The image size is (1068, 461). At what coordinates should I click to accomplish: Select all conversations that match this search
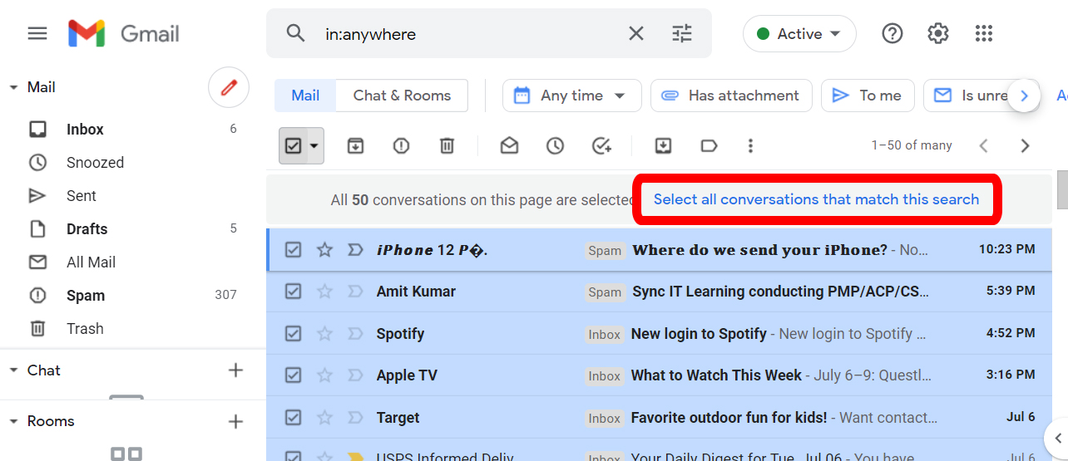[x=816, y=199]
